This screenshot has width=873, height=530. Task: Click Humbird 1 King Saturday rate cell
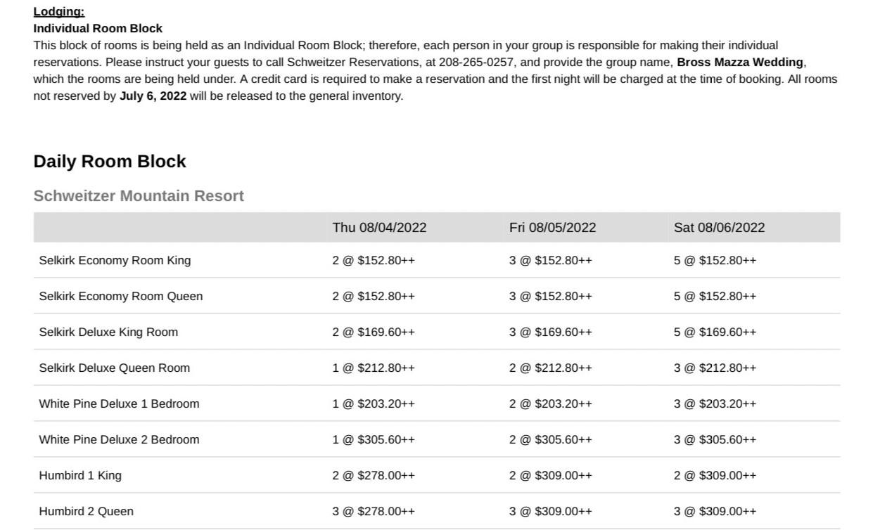coord(715,476)
